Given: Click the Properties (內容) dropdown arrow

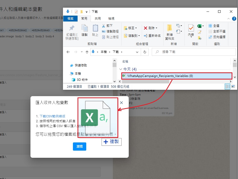Looking at the screenshot, I should click(x=191, y=37).
